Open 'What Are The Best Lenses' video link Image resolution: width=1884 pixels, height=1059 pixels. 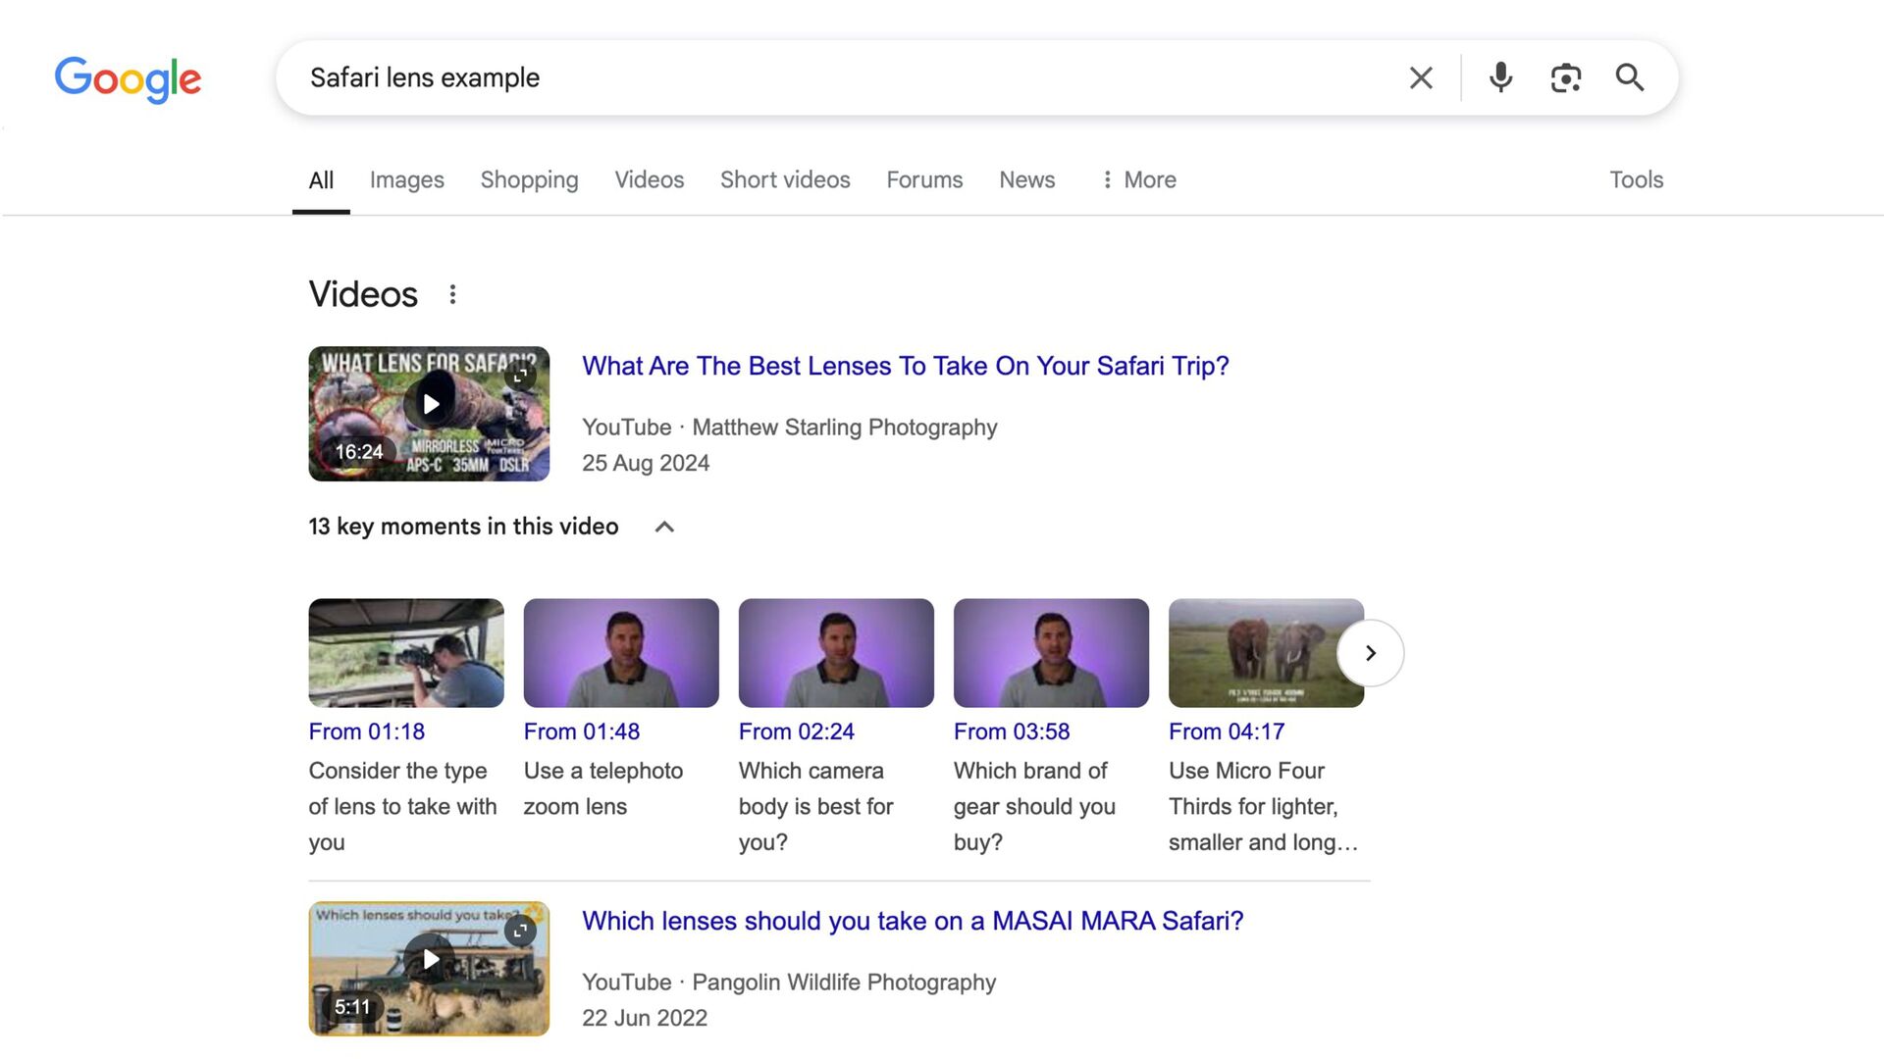click(905, 366)
